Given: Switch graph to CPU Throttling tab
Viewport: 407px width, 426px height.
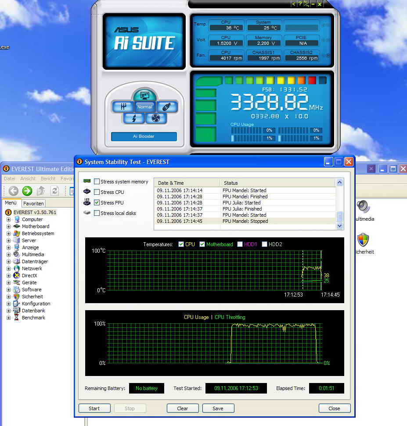Looking at the screenshot, I should coord(230,317).
